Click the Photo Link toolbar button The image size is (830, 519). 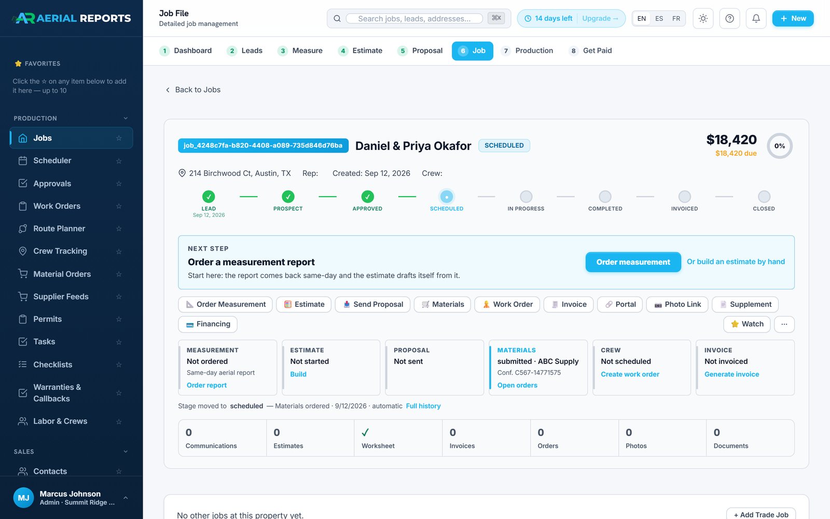click(x=677, y=304)
